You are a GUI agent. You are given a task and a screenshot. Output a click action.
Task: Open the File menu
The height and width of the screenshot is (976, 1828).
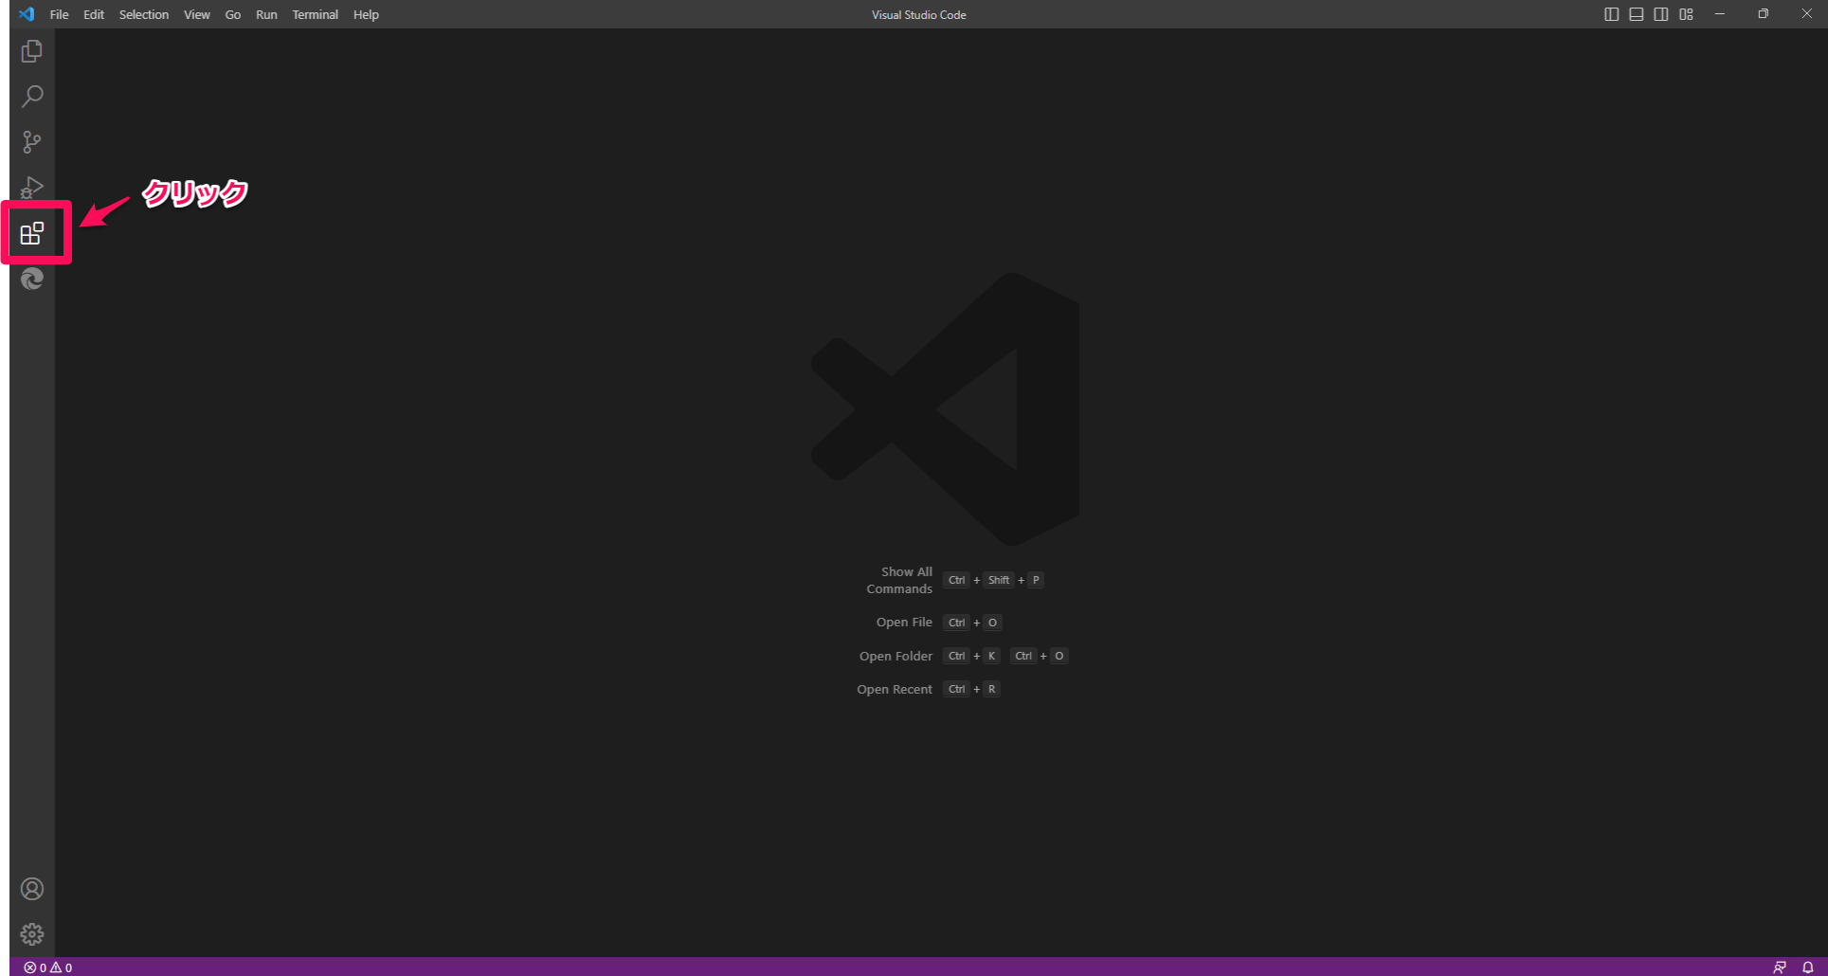(59, 14)
